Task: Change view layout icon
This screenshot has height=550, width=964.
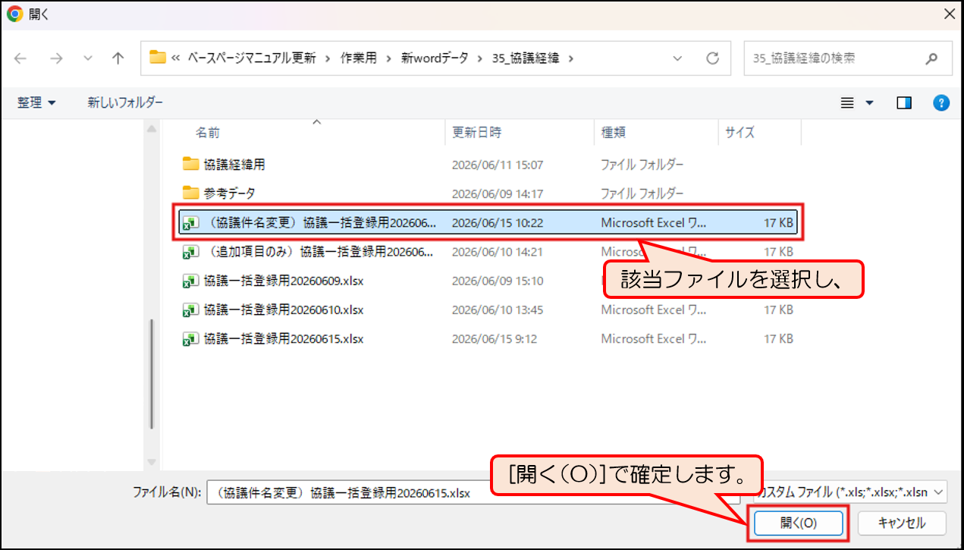Action: point(848,103)
